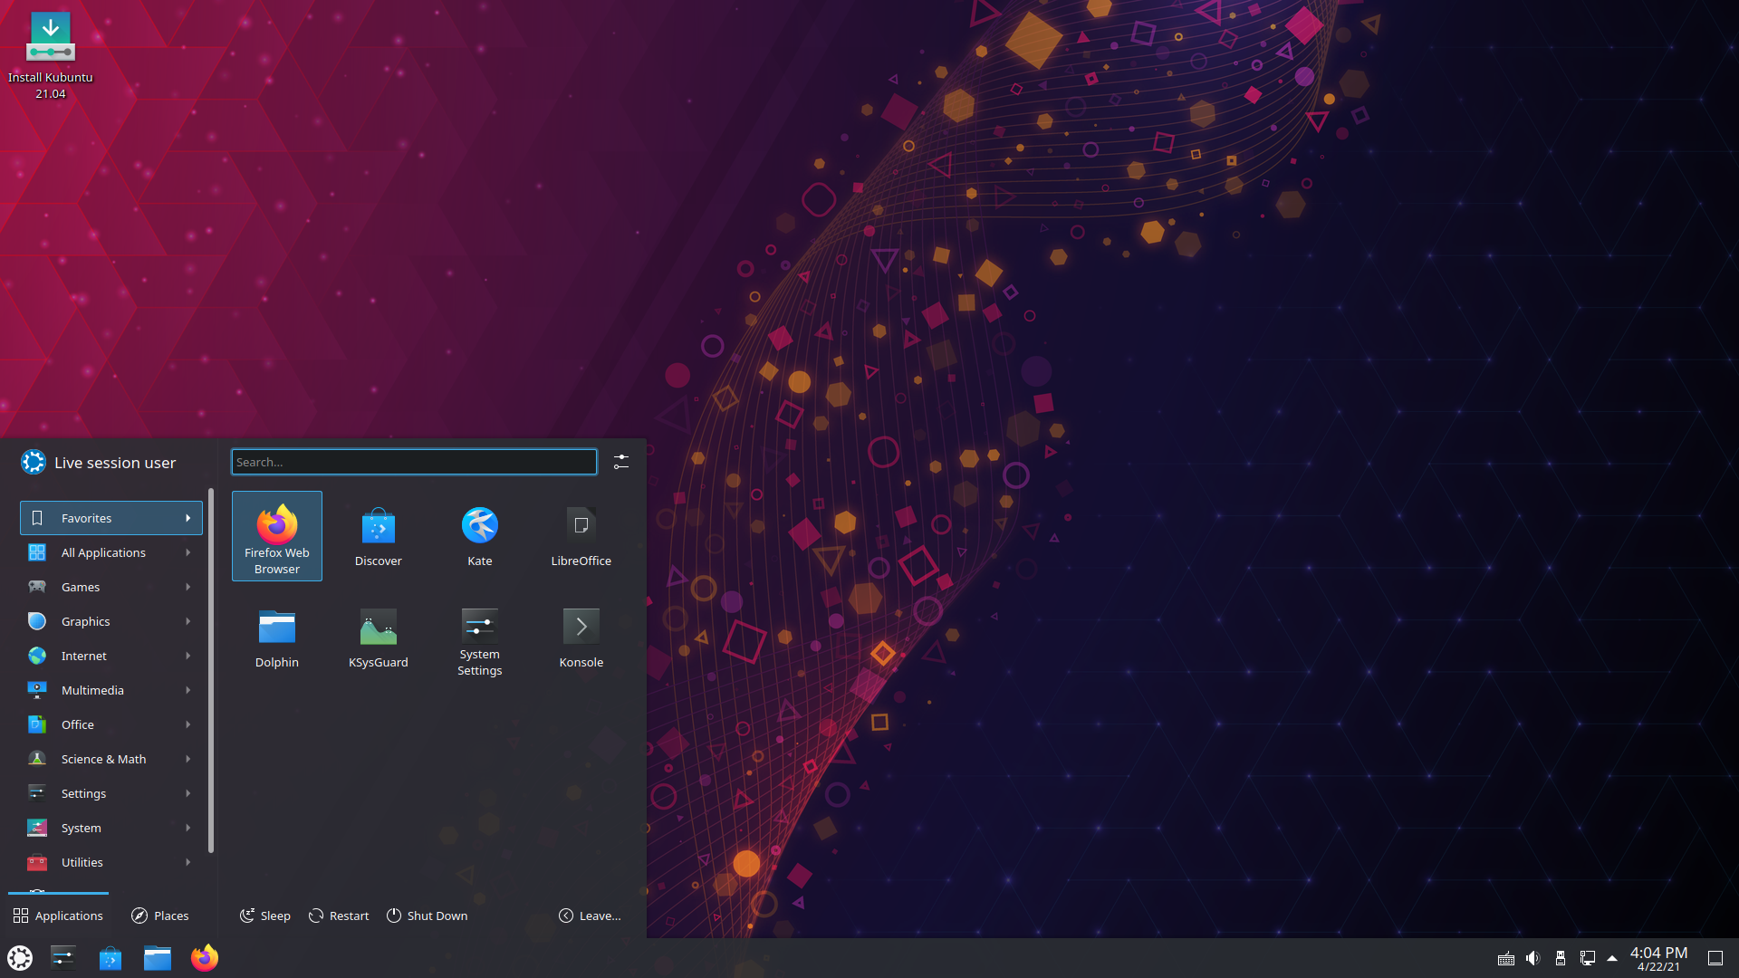Image resolution: width=1739 pixels, height=978 pixels.
Task: Expand the Games category
Action: coord(110,587)
